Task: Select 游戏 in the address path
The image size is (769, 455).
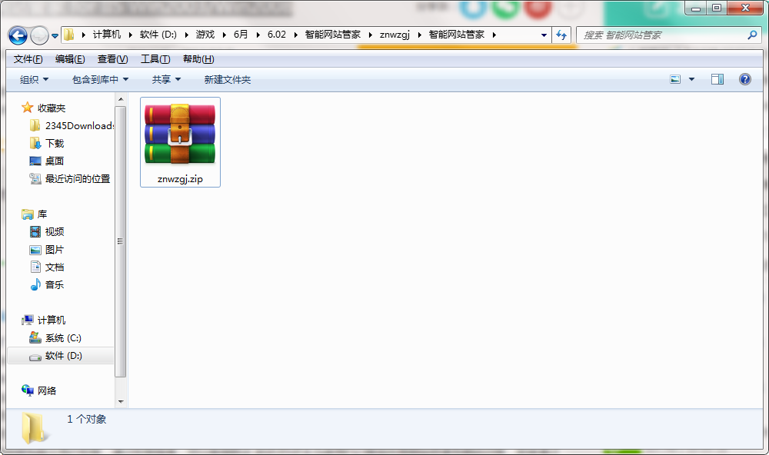Action: pyautogui.click(x=205, y=35)
